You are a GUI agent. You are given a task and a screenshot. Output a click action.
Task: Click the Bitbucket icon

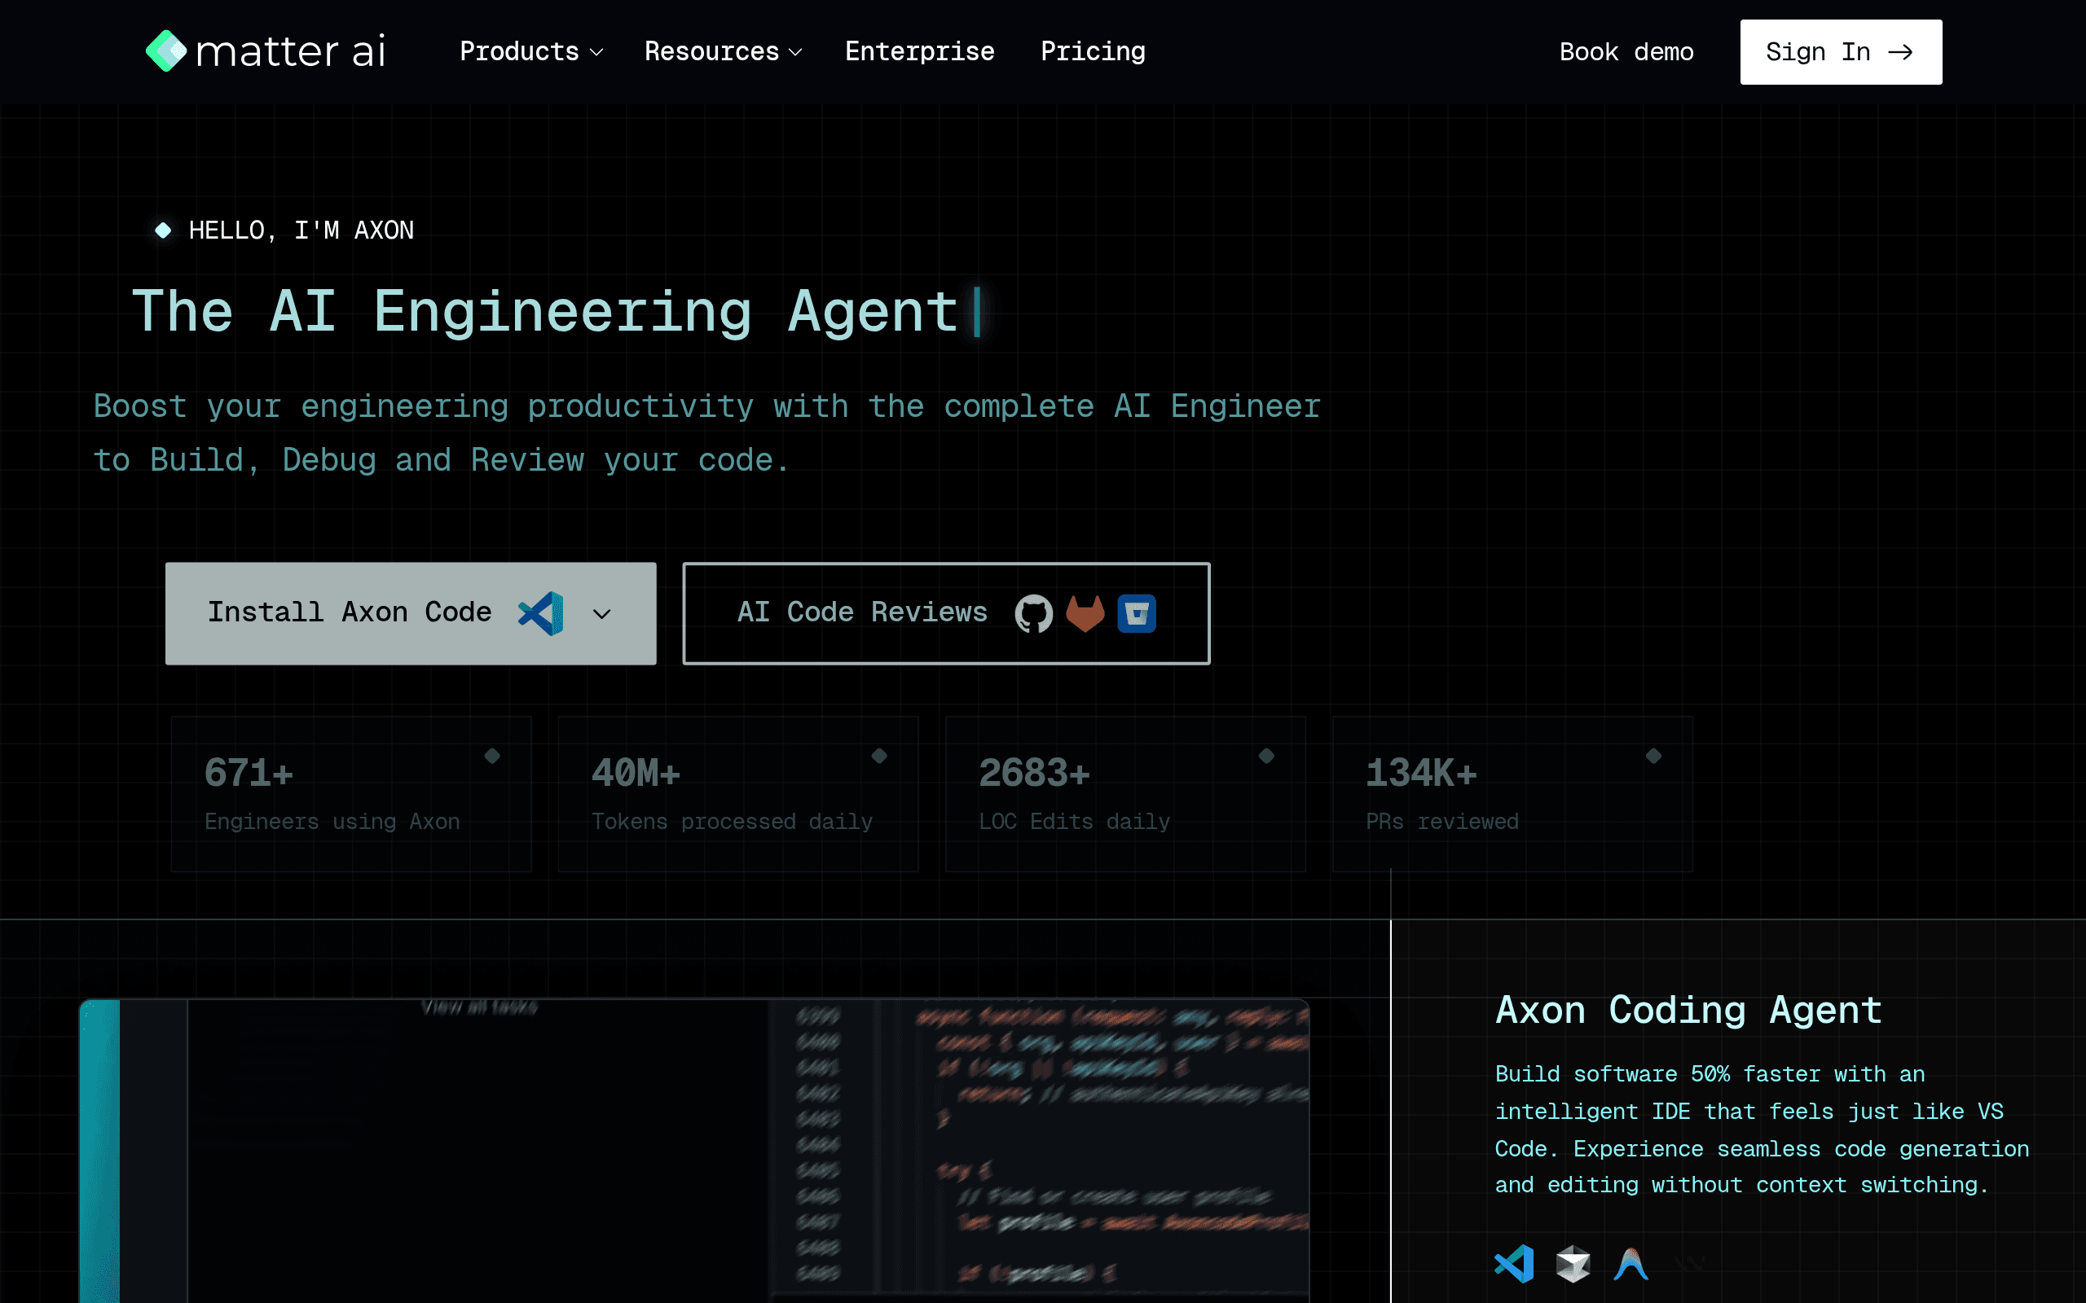coord(1137,613)
